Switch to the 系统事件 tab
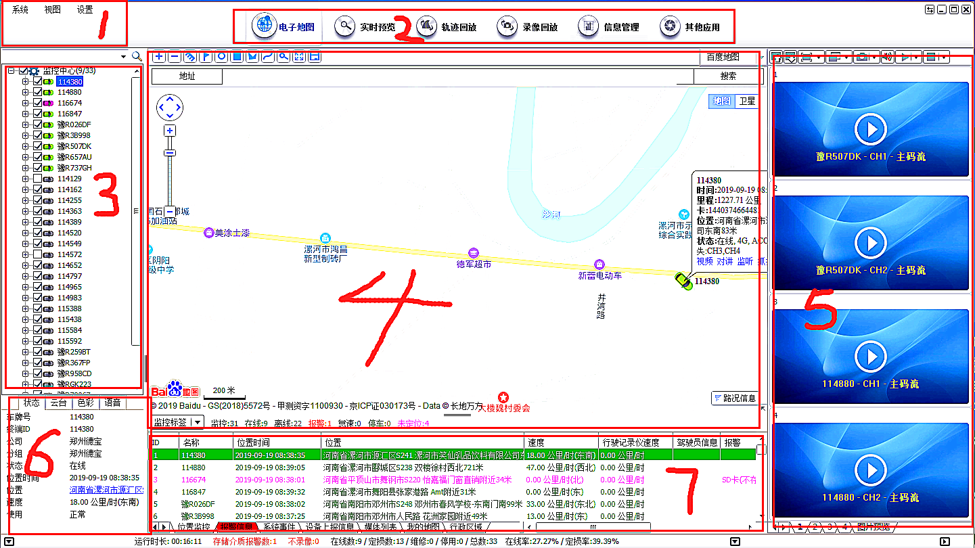The width and height of the screenshot is (975, 548). (x=279, y=526)
